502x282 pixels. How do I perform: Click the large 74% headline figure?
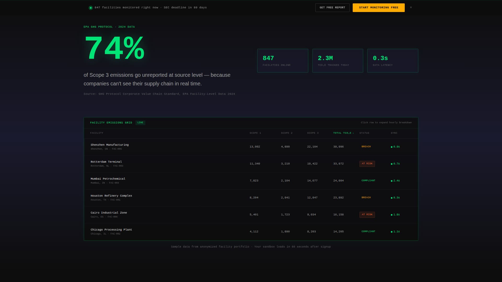coord(114,48)
